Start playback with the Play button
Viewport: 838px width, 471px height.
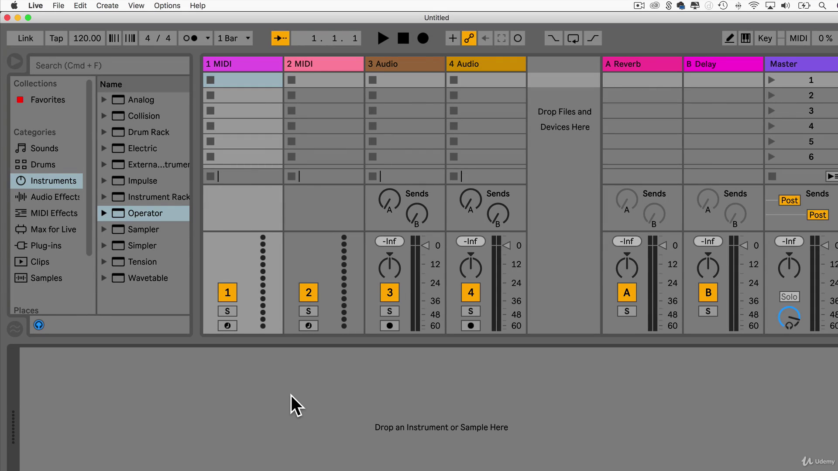[x=383, y=38]
